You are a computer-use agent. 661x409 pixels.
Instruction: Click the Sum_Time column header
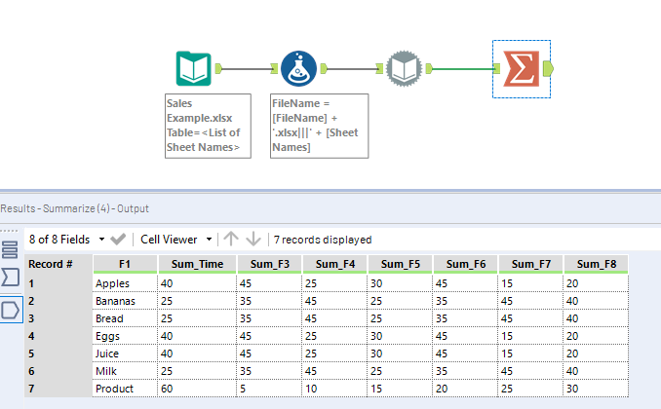pyautogui.click(x=203, y=264)
